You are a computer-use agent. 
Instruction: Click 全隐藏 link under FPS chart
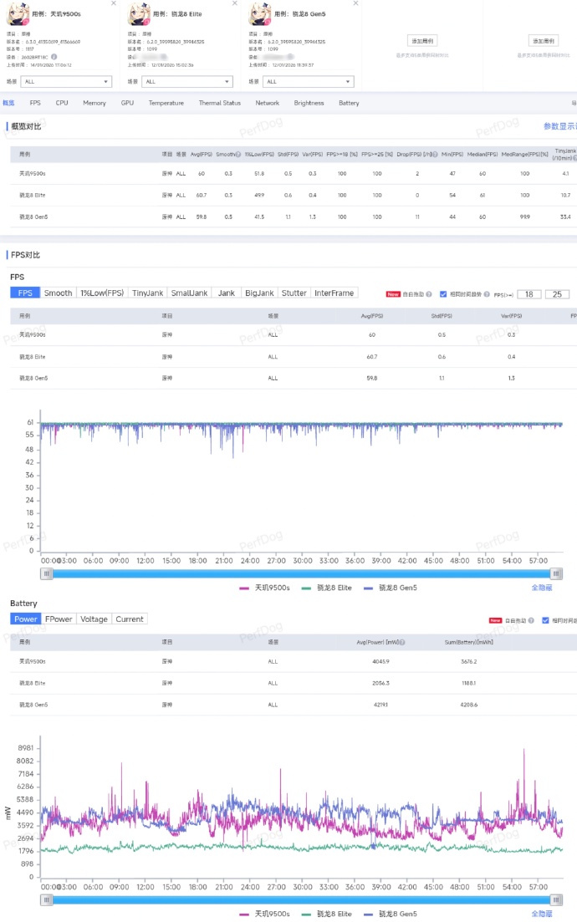pyautogui.click(x=542, y=588)
